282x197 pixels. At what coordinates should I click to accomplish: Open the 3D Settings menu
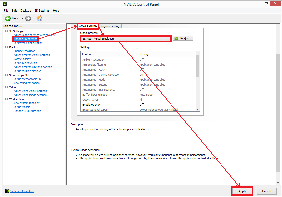[42, 10]
